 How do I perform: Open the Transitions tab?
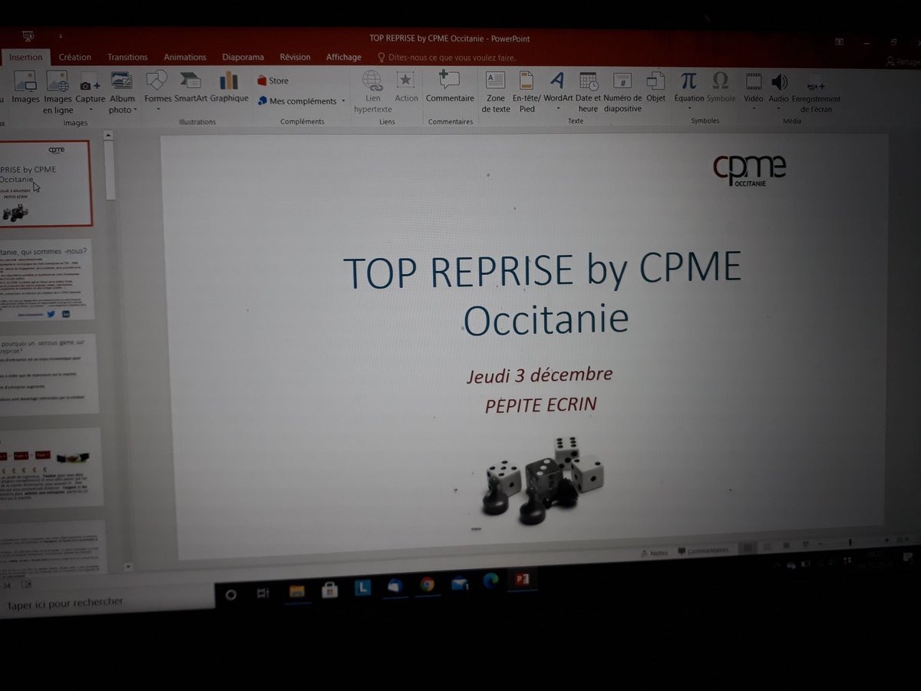pyautogui.click(x=127, y=57)
